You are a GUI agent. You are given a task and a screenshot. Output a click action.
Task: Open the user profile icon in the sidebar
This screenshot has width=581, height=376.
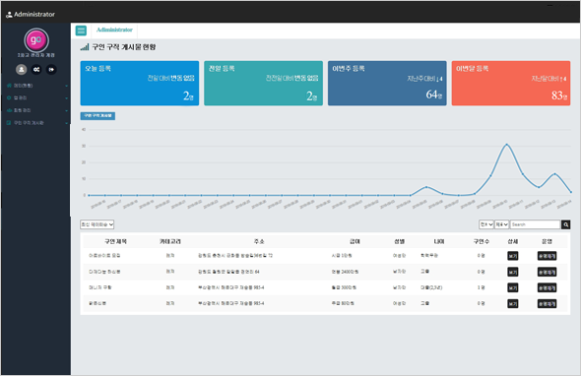point(21,69)
